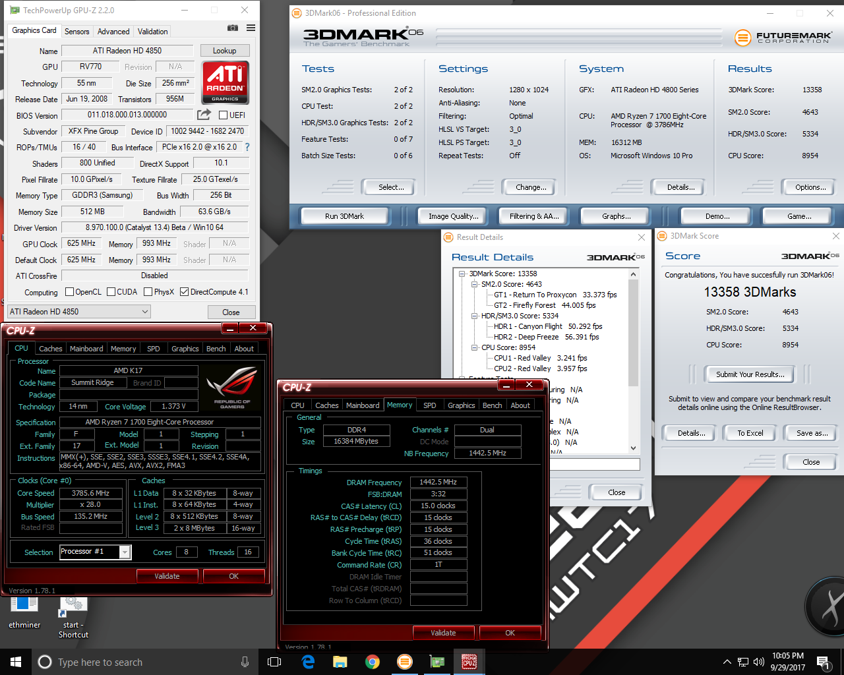Click the Graphs... button in 3DMark06
844x675 pixels.
point(616,216)
